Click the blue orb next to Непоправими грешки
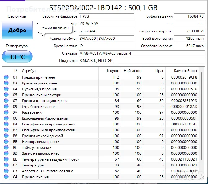The image size is (208, 184). [x=6, y=142]
